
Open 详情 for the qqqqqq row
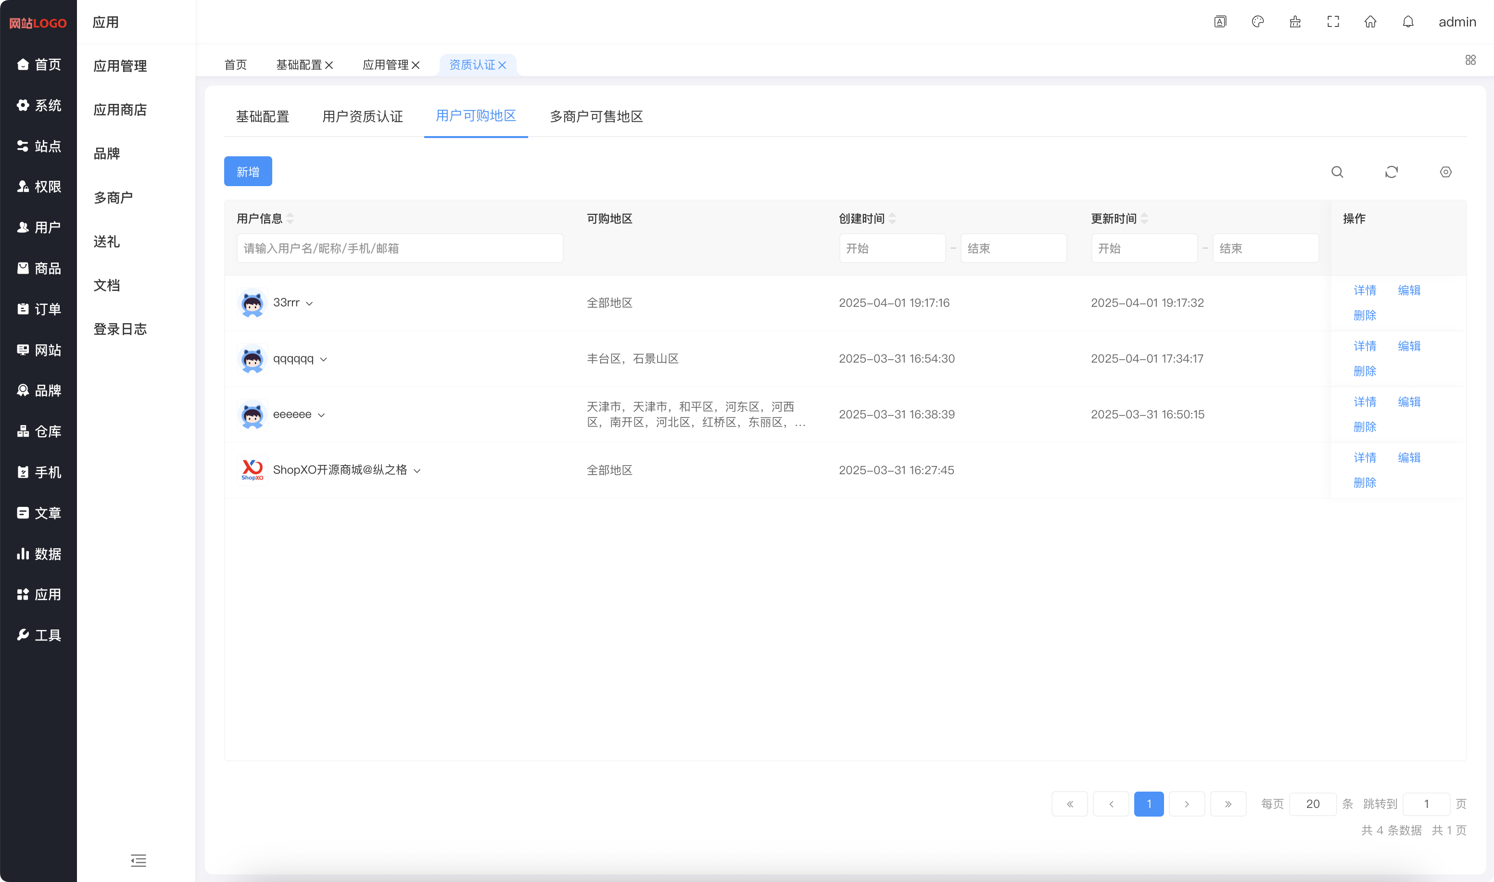(x=1365, y=345)
